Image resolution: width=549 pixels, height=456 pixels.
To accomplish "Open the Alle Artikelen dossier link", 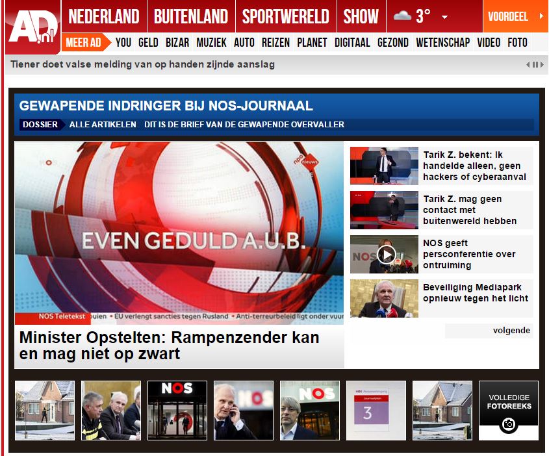I will (x=103, y=125).
